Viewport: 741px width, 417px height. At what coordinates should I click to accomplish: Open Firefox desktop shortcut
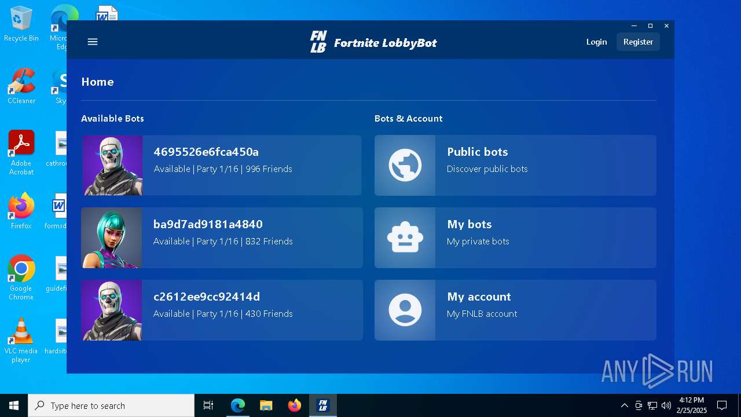pyautogui.click(x=21, y=211)
